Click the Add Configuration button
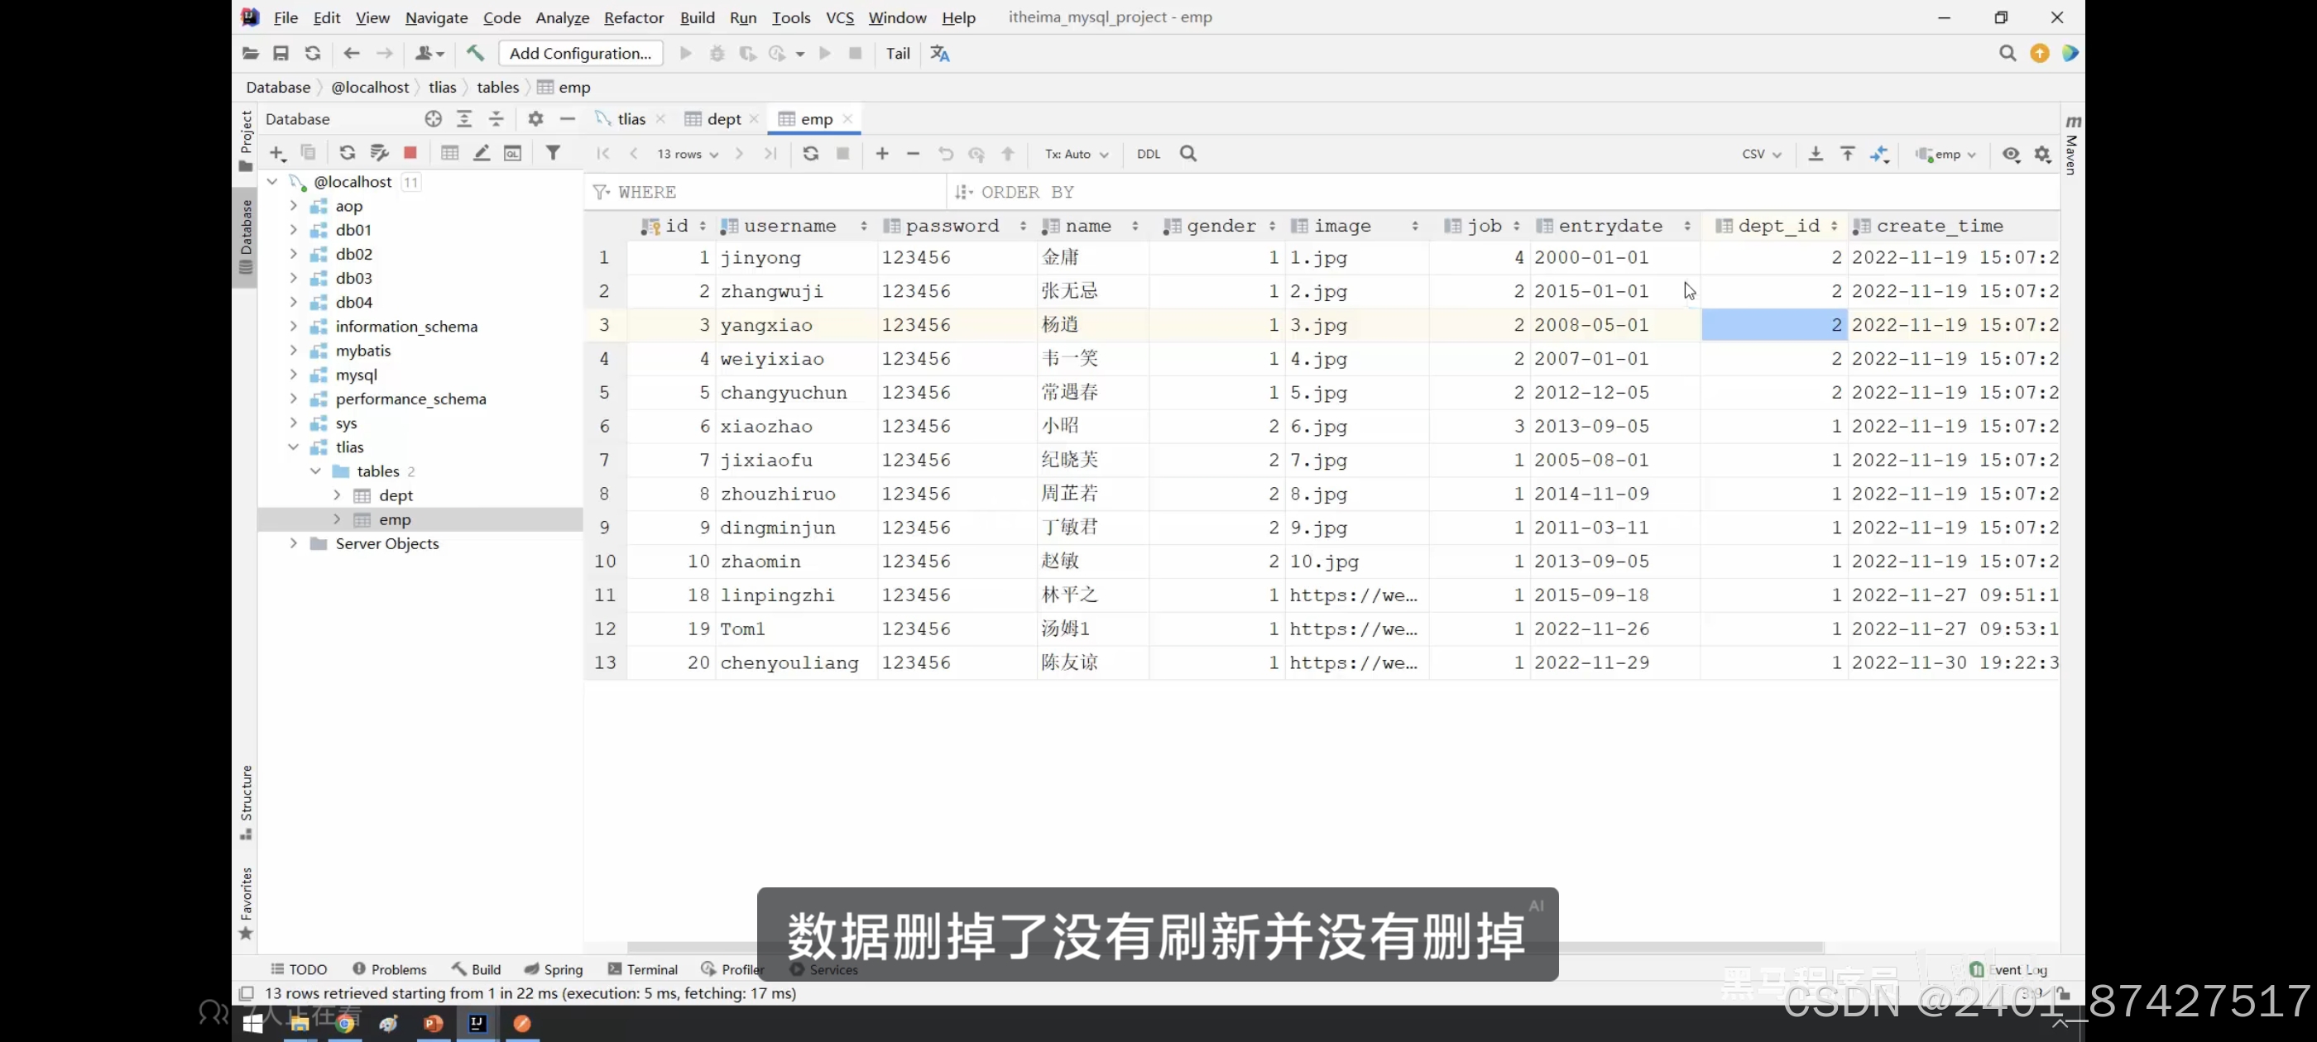This screenshot has width=2317, height=1042. pos(580,53)
